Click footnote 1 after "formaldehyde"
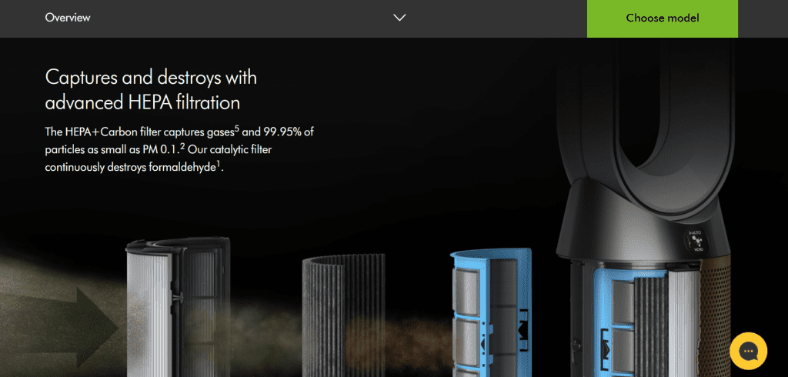The width and height of the screenshot is (788, 377). point(219,163)
